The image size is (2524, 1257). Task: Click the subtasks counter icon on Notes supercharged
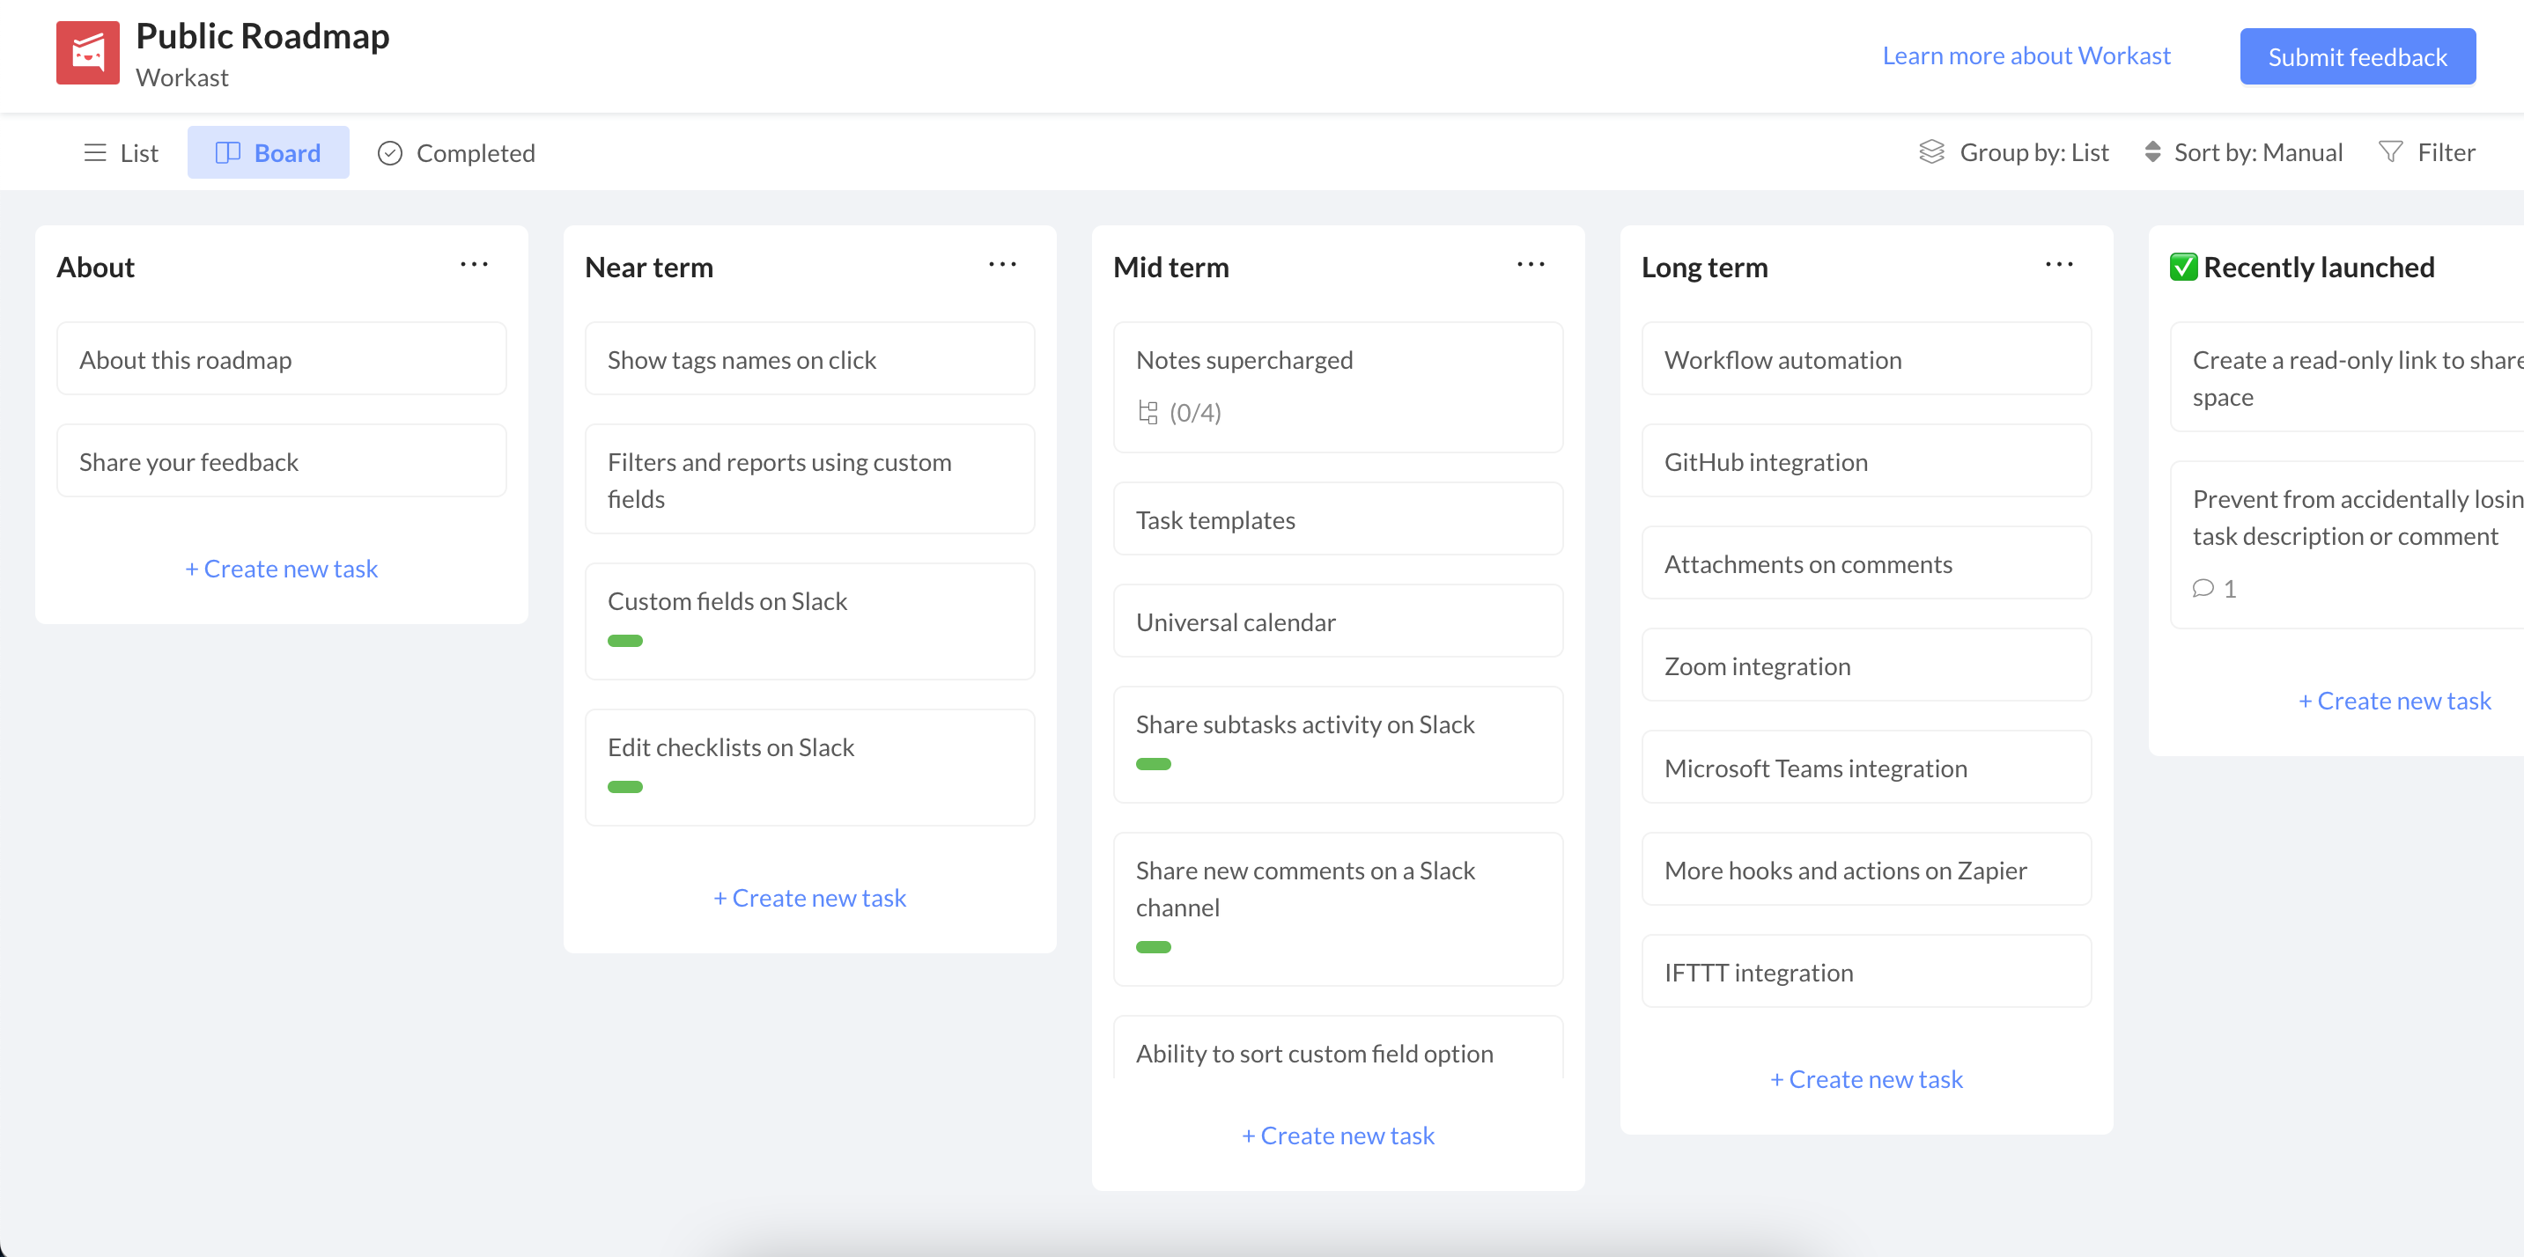click(x=1148, y=412)
